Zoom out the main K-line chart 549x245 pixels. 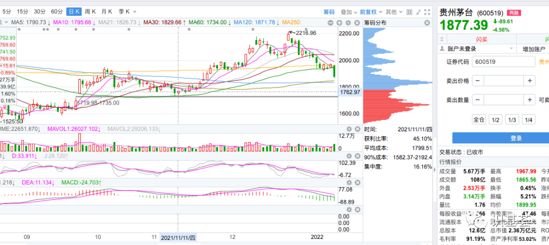(x=330, y=23)
